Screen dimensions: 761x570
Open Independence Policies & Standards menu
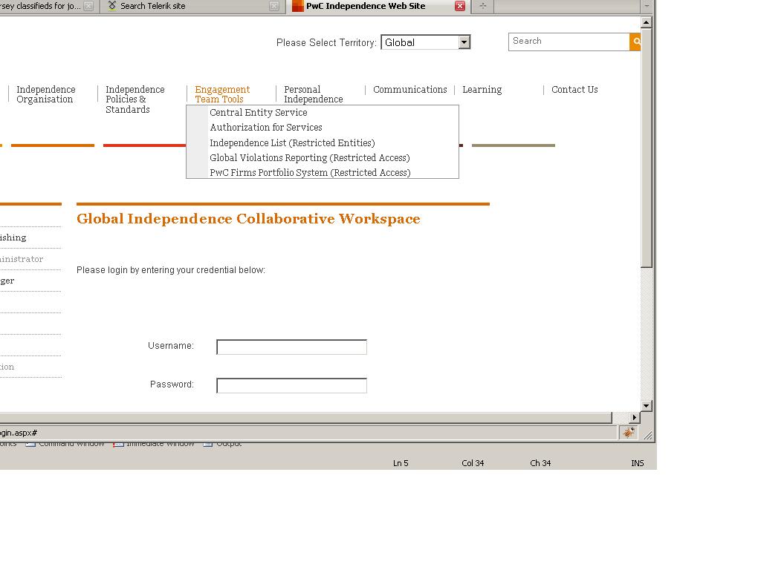click(x=135, y=99)
